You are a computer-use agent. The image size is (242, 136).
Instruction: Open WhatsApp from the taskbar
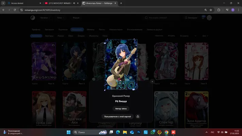click(x=152, y=132)
